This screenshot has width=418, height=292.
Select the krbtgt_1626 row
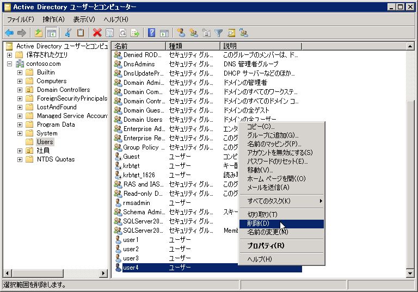207,175
